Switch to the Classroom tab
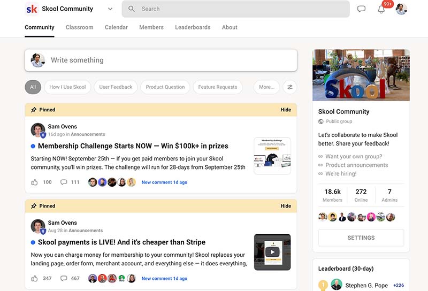 point(79,27)
